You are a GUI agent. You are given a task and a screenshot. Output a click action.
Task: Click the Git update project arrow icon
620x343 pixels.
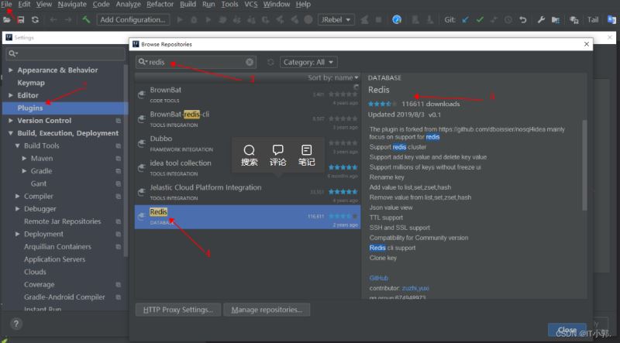(x=466, y=20)
